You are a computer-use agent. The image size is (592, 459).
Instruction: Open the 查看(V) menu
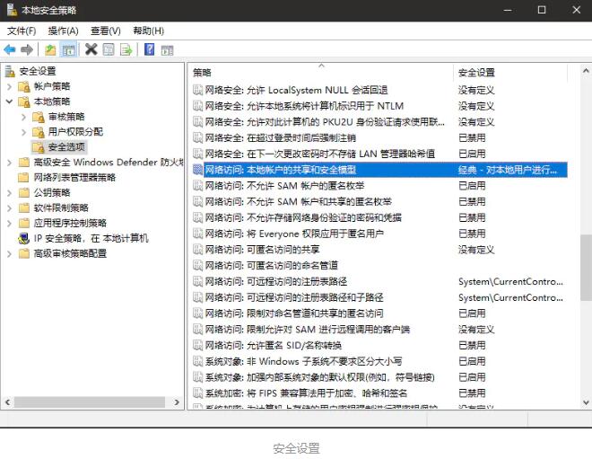(106, 31)
